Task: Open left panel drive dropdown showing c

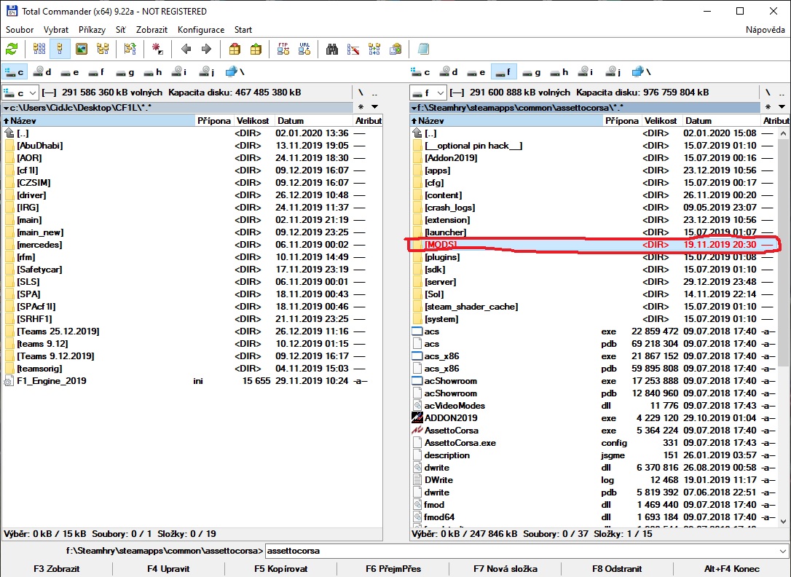Action: [x=20, y=93]
